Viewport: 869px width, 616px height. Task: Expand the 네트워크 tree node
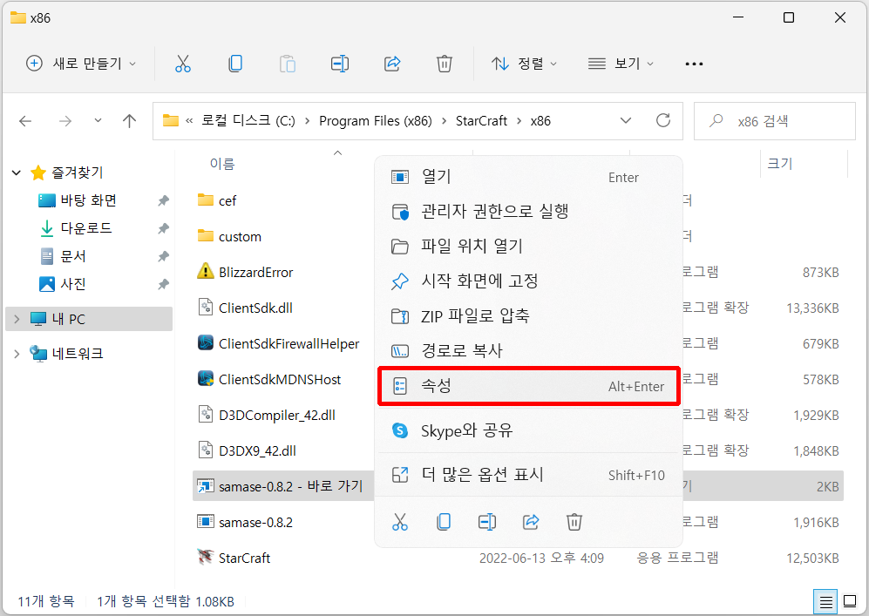click(17, 354)
